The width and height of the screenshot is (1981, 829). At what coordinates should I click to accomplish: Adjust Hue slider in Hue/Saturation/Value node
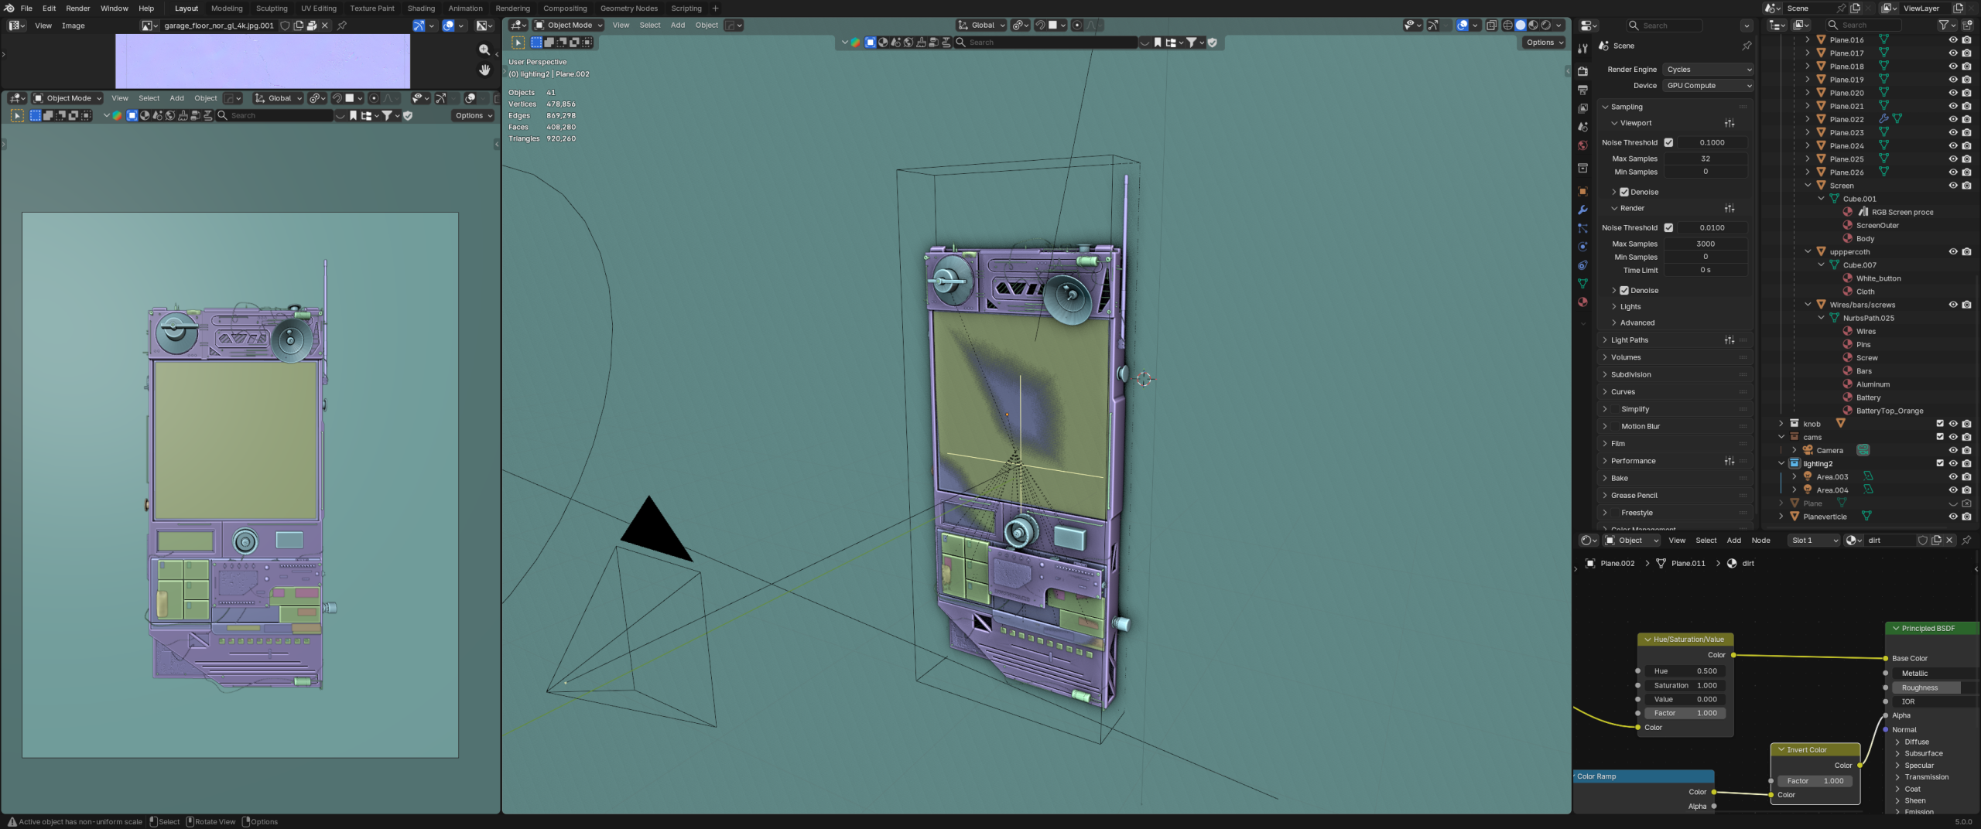(1685, 671)
